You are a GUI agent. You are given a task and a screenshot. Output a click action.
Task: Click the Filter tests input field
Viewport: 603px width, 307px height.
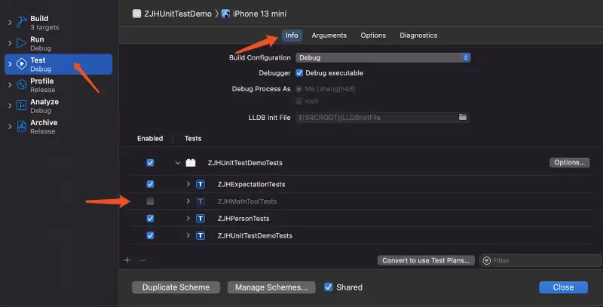[x=540, y=260]
